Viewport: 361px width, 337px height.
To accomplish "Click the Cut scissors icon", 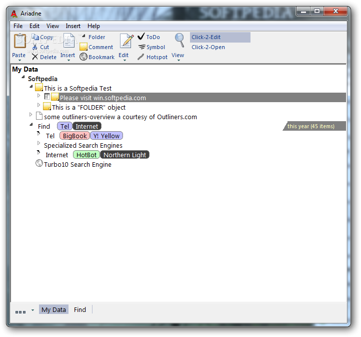I will coord(35,47).
